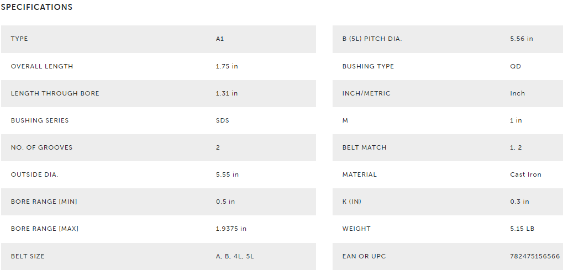Click the 5.55 in outside diameter value
This screenshot has height=270, width=563.
pos(227,174)
